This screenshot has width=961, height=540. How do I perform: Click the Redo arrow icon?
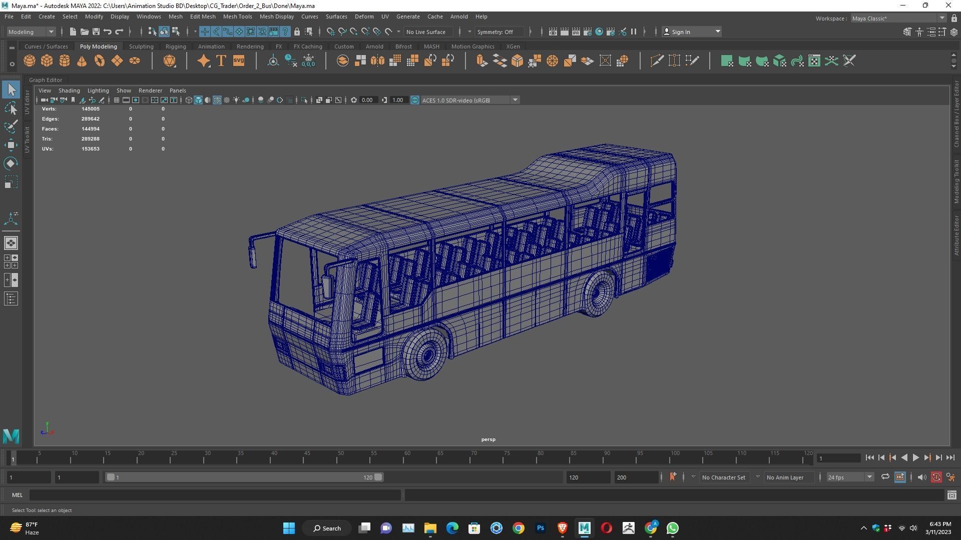[119, 31]
